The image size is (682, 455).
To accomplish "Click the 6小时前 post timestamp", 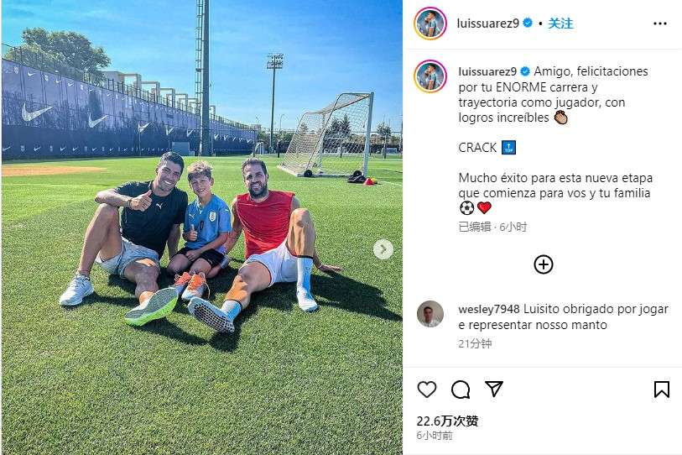I will click(435, 436).
